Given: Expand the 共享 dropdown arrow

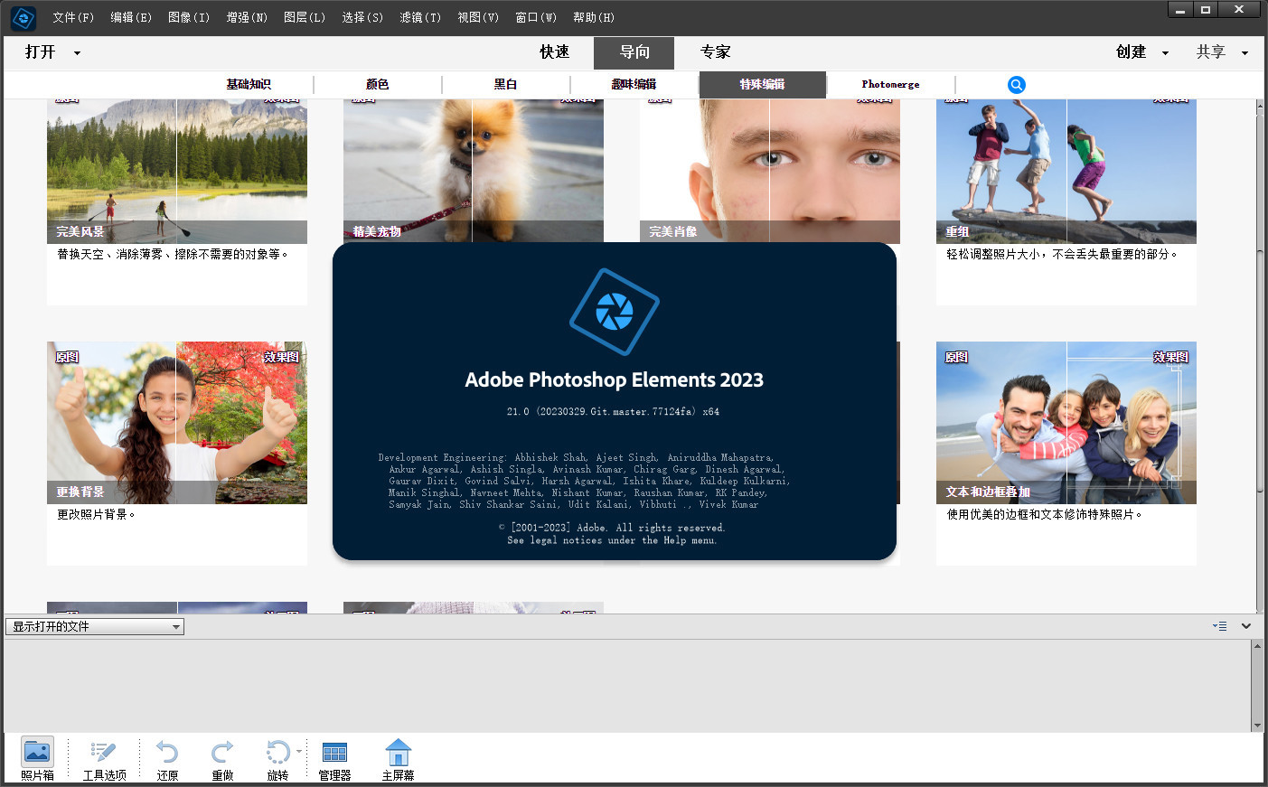Looking at the screenshot, I should click(x=1245, y=53).
